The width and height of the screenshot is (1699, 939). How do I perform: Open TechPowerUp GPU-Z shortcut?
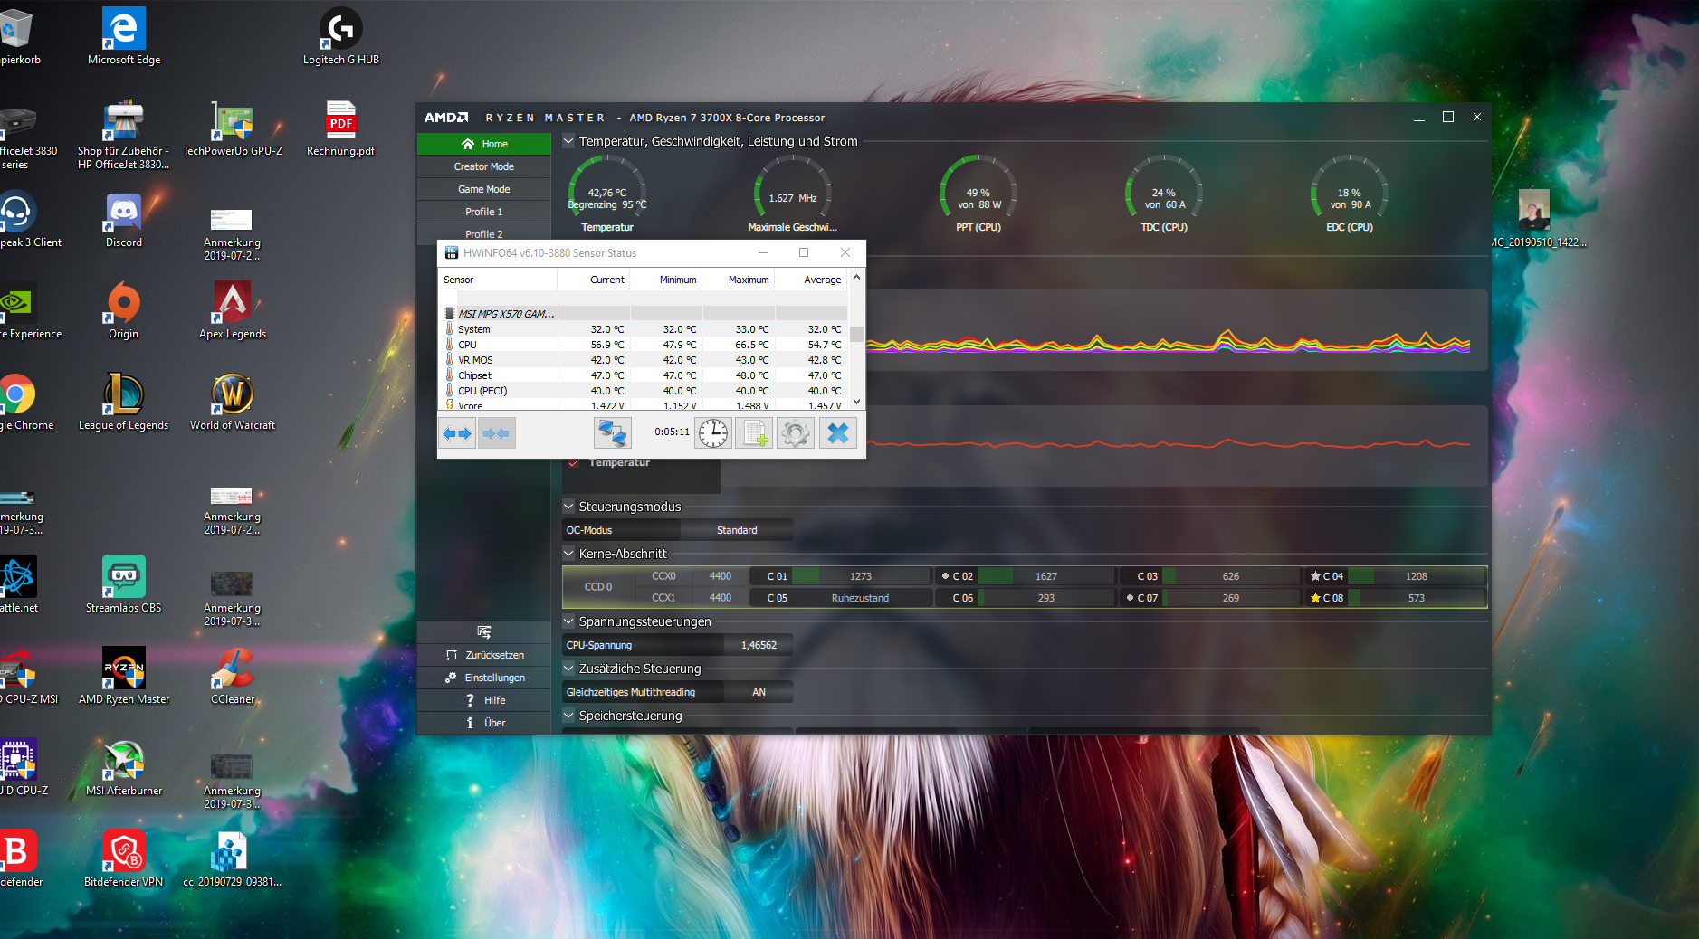tap(233, 128)
